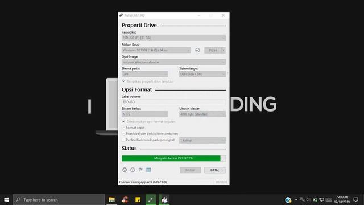Open Sticky Notes taskbar icon
This screenshot has height=205, width=364.
tap(138, 200)
